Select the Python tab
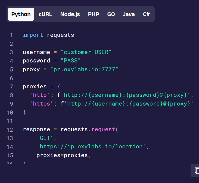This screenshot has height=183, width=199. click(x=21, y=14)
